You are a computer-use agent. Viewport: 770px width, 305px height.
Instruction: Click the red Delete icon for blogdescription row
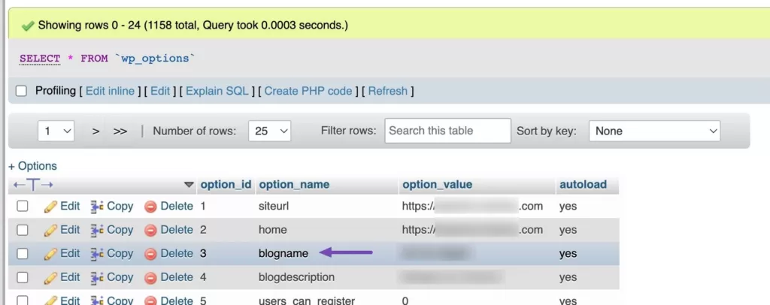click(150, 277)
